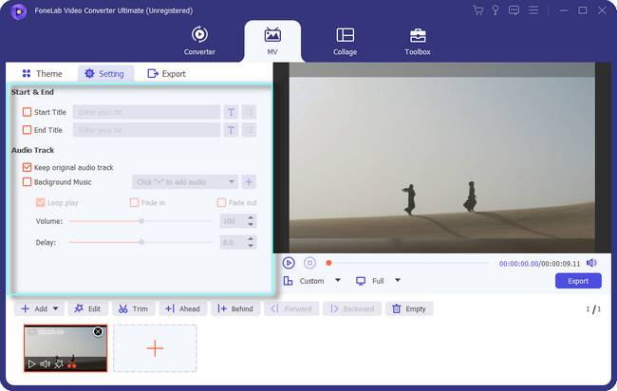Open Start Title color palette icon
Screen dimensions: 617x391
[x=249, y=112]
